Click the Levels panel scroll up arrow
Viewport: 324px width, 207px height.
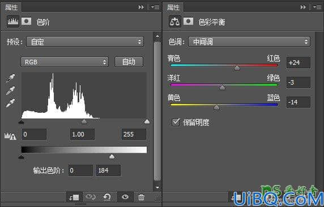tap(157, 37)
